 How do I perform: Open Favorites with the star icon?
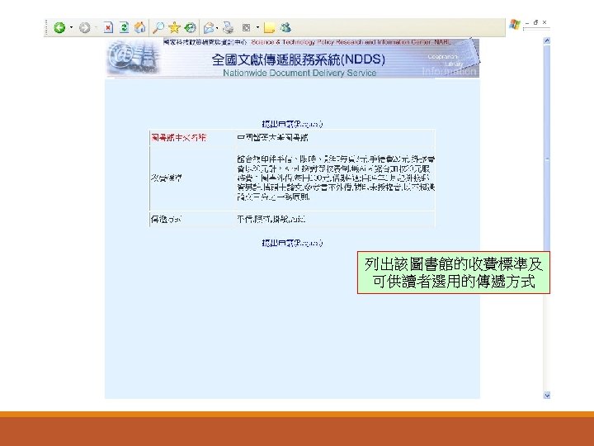tap(174, 27)
